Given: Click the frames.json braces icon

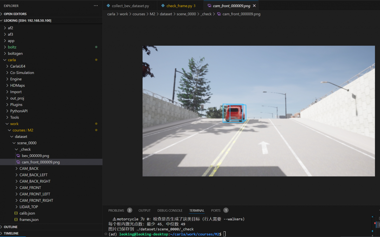Looking at the screenshot, I should coord(16,220).
